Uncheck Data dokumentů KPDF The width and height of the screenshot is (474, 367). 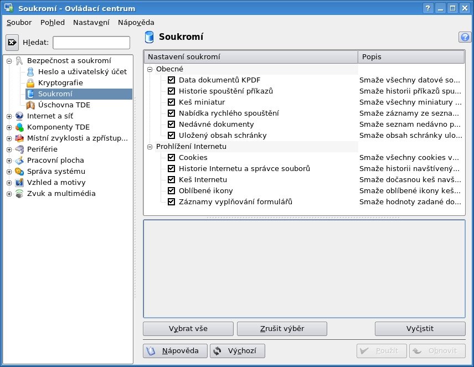[172, 80]
